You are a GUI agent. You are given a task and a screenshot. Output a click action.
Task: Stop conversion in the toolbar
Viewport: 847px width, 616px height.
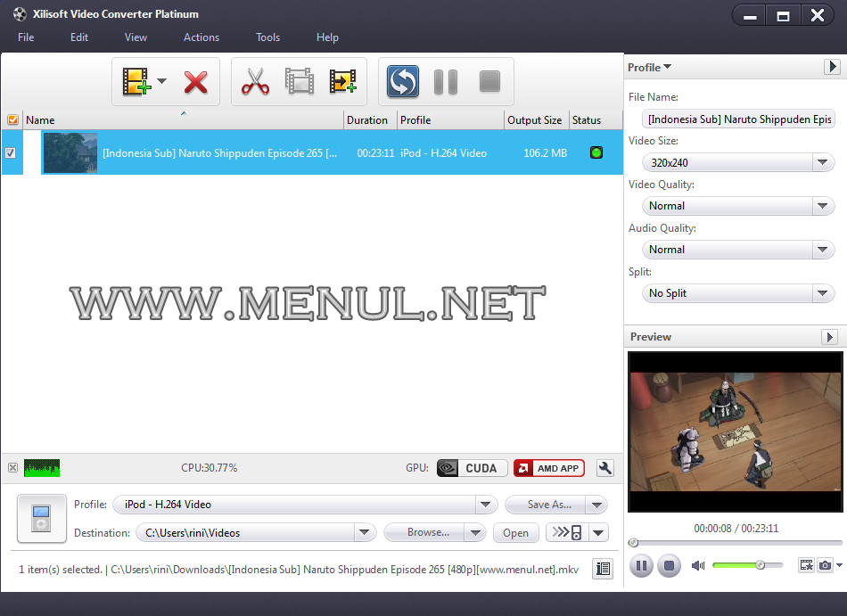point(490,81)
